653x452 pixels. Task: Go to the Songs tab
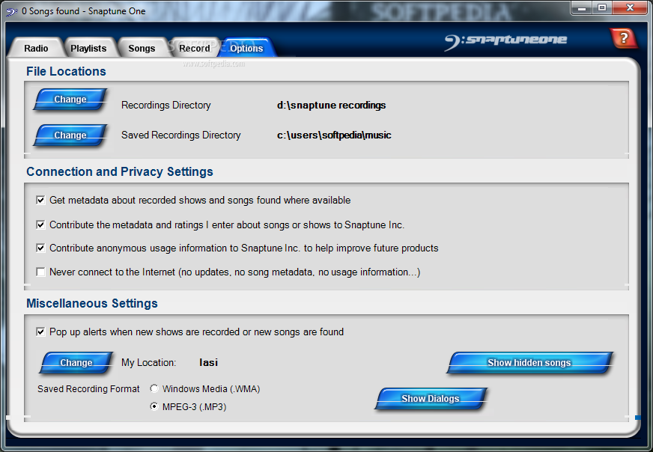click(142, 49)
